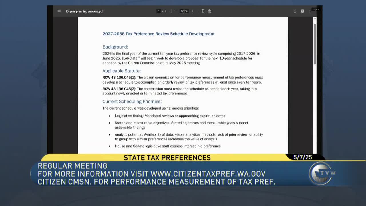This screenshot has width=366, height=206.
Task: Click the file name 10-year planning process.pdf
Action: tap(84, 11)
